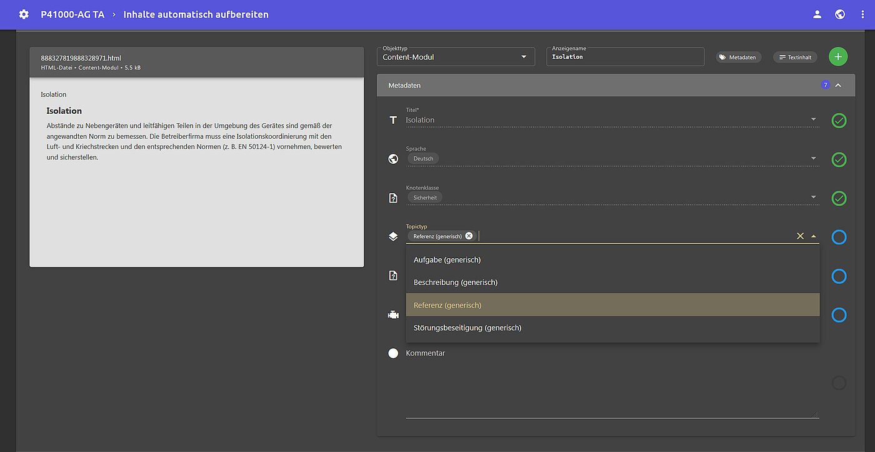The height and width of the screenshot is (452, 875).
Task: Collapse the Topictyp dropdown arrow
Action: coord(813,236)
